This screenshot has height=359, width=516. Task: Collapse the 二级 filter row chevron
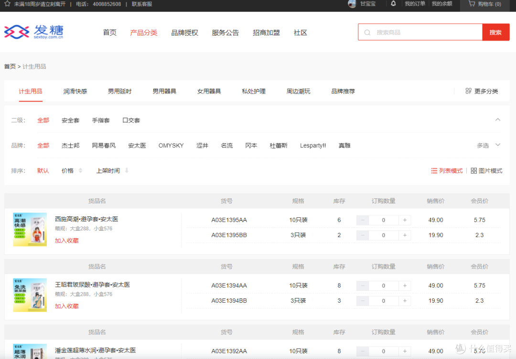click(x=498, y=120)
